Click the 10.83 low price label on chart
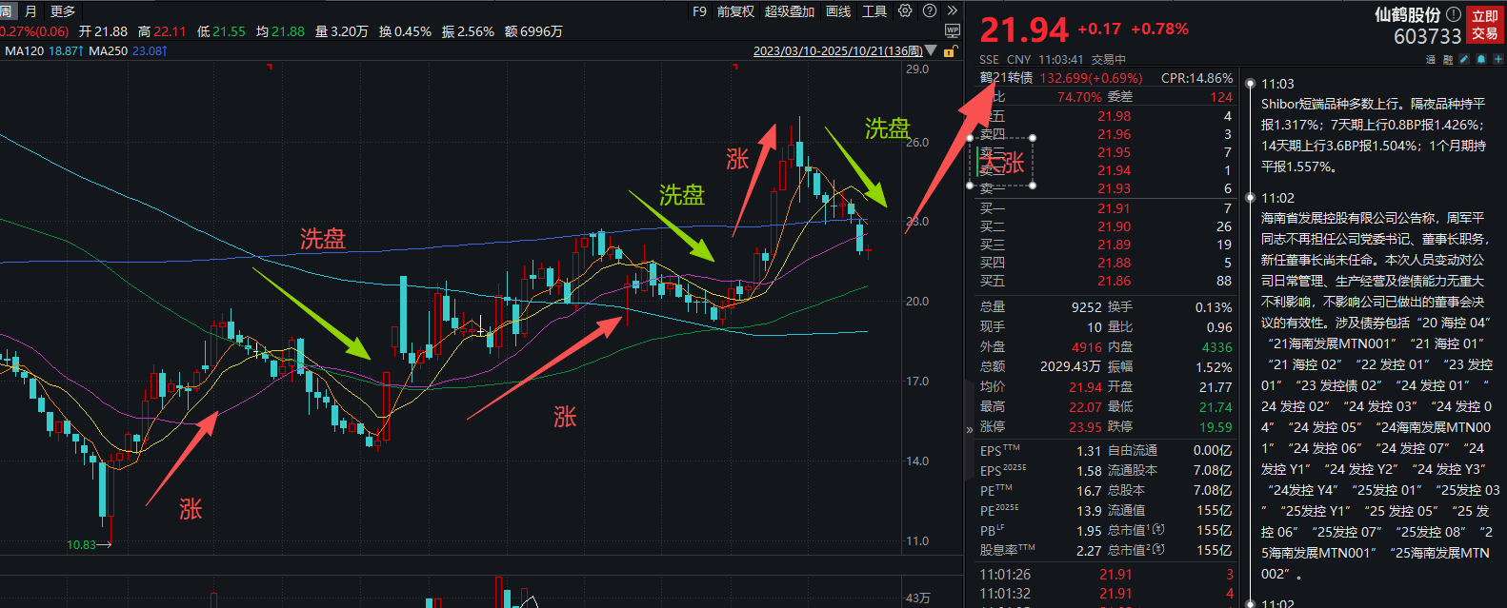This screenshot has height=608, width=1507. click(81, 545)
